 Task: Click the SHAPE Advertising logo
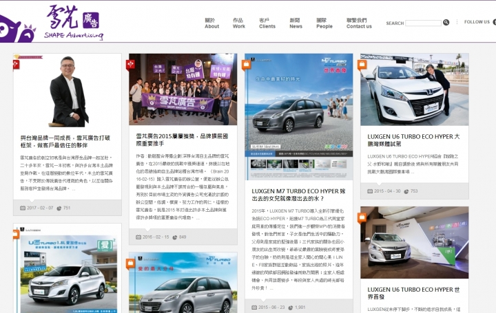74,23
